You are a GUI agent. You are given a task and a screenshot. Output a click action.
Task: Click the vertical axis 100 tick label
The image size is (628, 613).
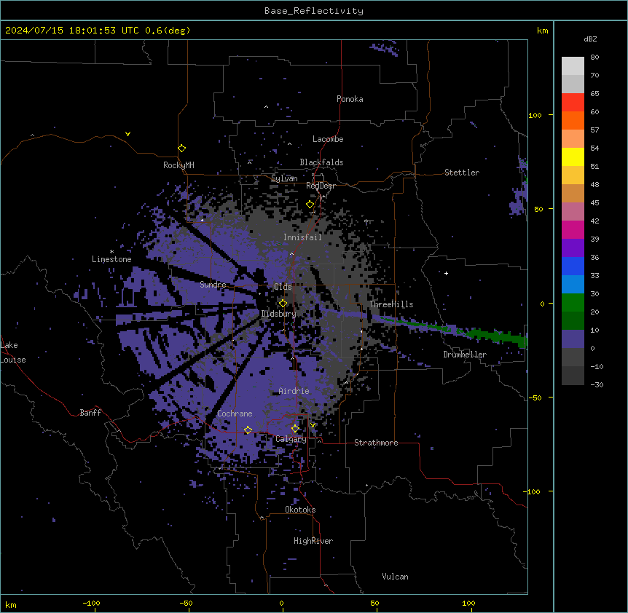coord(535,115)
